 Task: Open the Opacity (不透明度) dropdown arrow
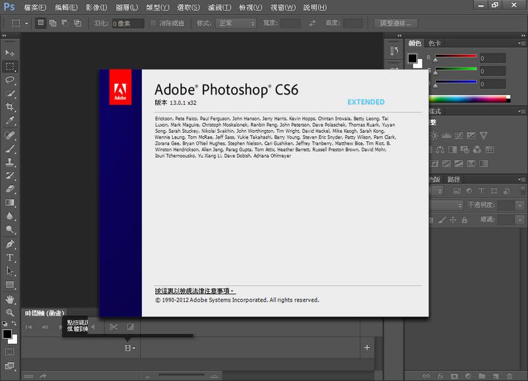(521, 205)
